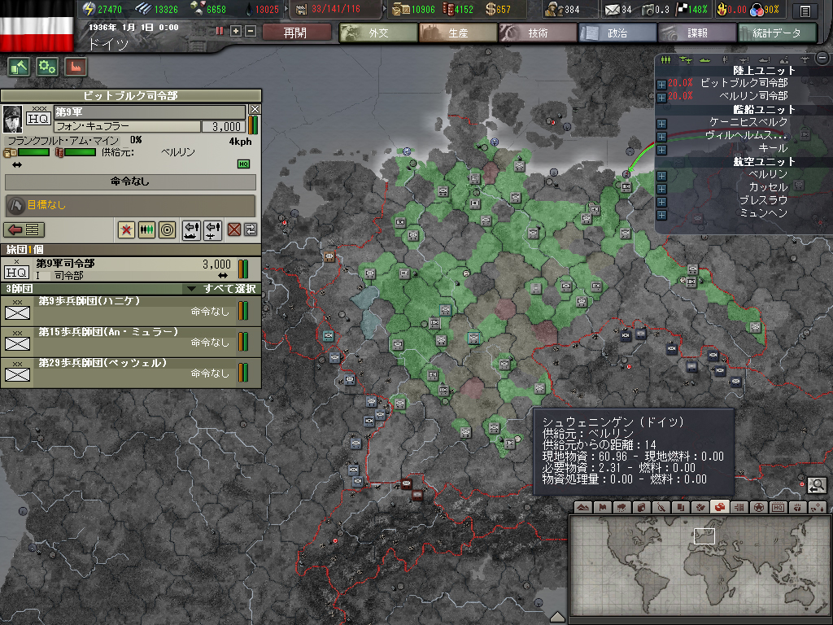Open the green gears settings icon
The image size is (833, 625).
47,67
